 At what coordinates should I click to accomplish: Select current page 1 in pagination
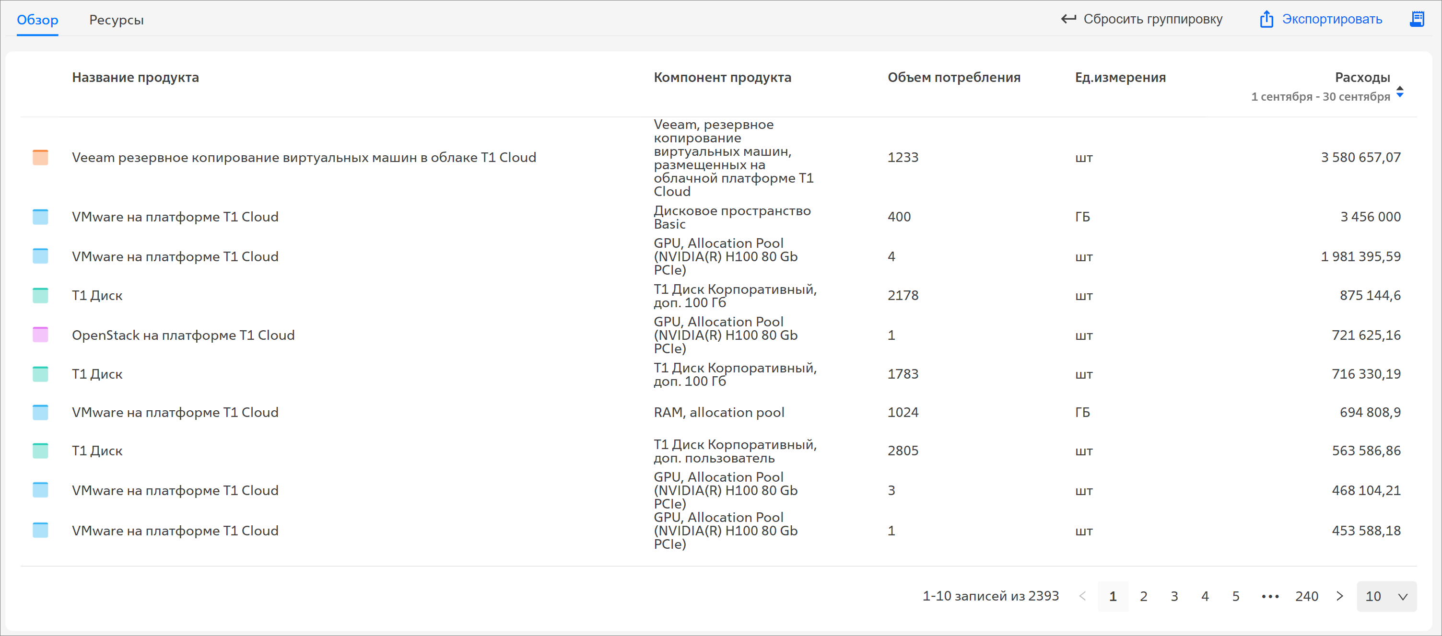coord(1113,596)
